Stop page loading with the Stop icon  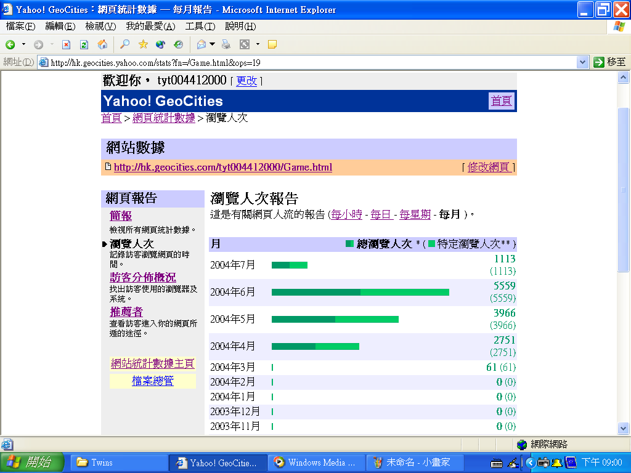(x=66, y=44)
